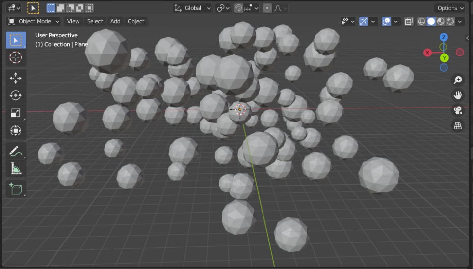Click the negative Z axis circle
This screenshot has height=269, width=473.
[444, 68]
